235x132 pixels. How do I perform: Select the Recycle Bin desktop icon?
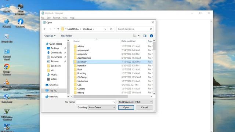[7, 38]
